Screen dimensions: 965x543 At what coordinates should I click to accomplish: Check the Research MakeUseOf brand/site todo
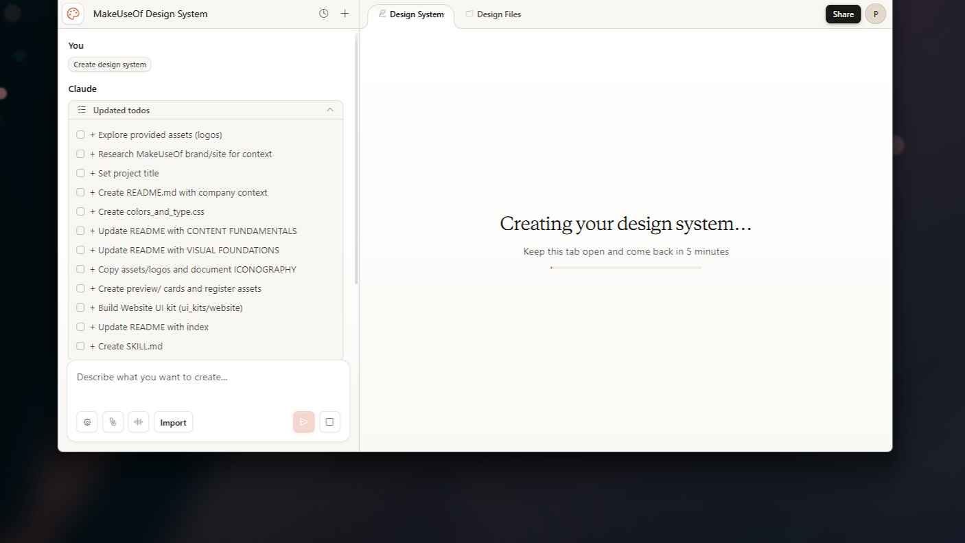point(80,154)
